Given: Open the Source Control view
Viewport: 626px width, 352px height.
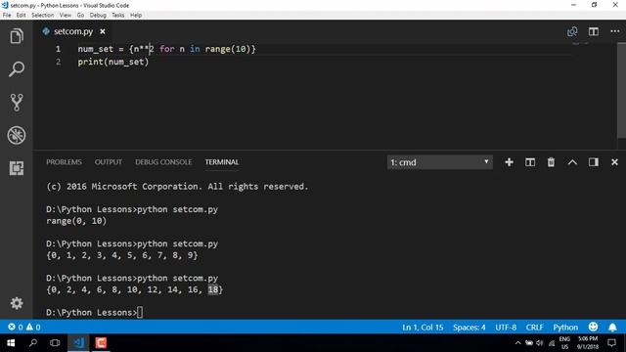Looking at the screenshot, I should coord(17,102).
